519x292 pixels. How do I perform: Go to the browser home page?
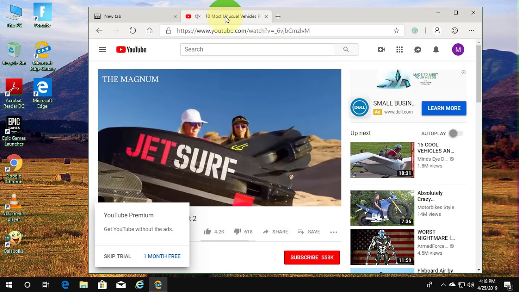[x=150, y=30]
